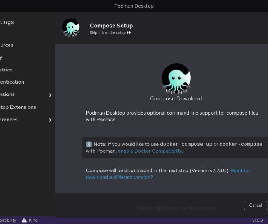Open the Desktop Extensions section
Image resolution: width=268 pixels, height=224 pixels.
point(18,107)
